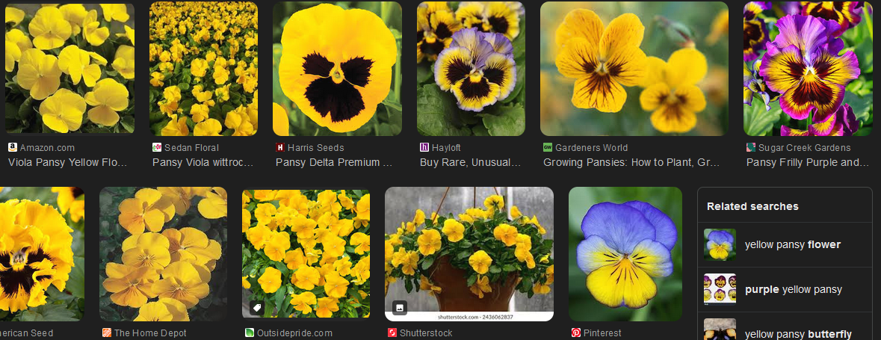Click The Home Depot favicon

click(x=107, y=333)
